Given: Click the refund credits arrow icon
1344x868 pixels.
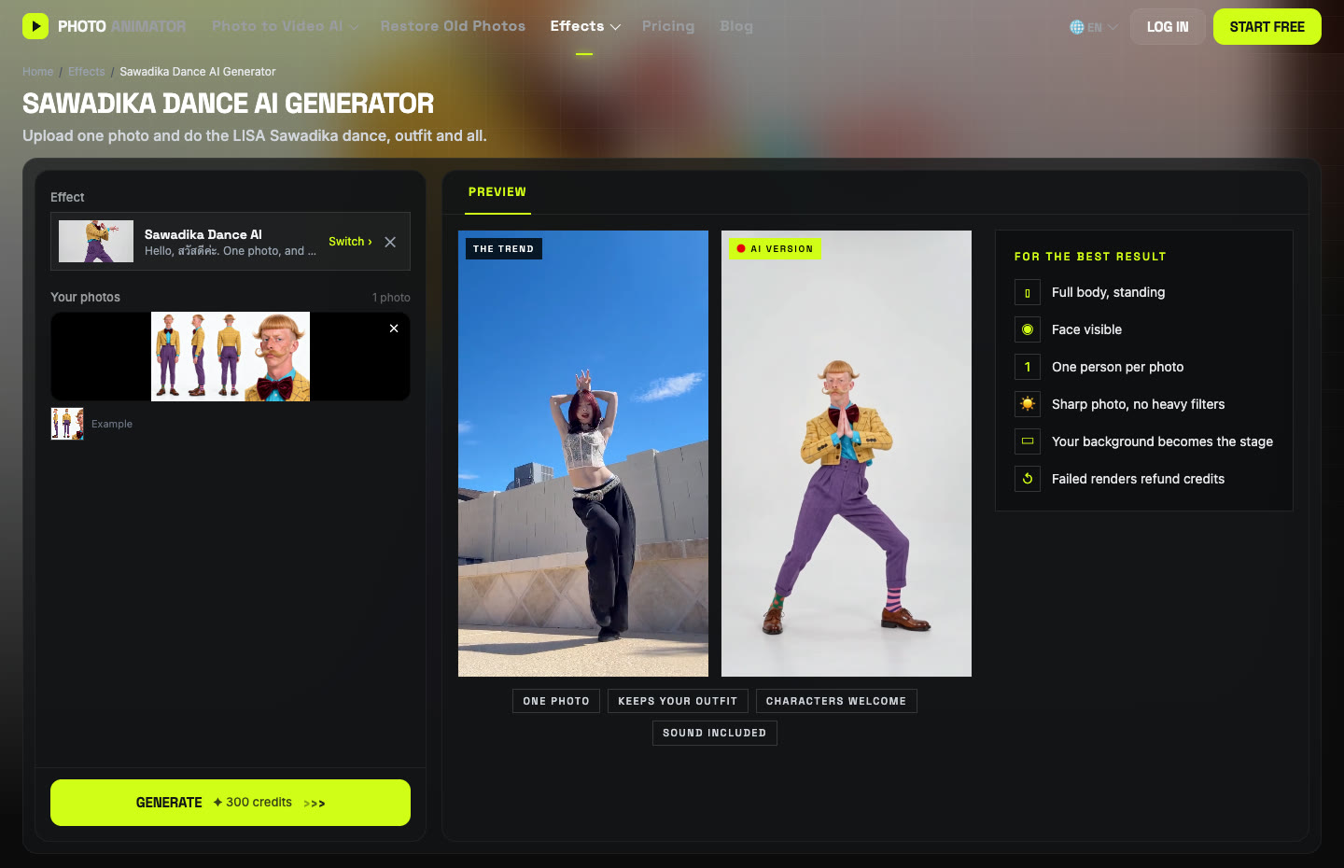Looking at the screenshot, I should click(1028, 479).
